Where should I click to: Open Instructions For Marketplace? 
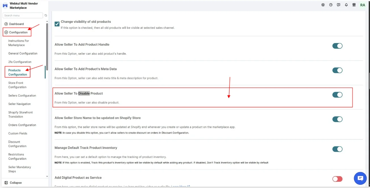point(19,43)
